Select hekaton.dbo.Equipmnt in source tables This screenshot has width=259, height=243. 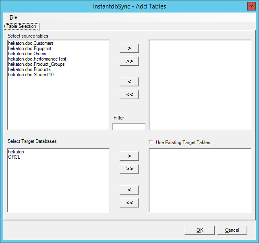coord(30,48)
